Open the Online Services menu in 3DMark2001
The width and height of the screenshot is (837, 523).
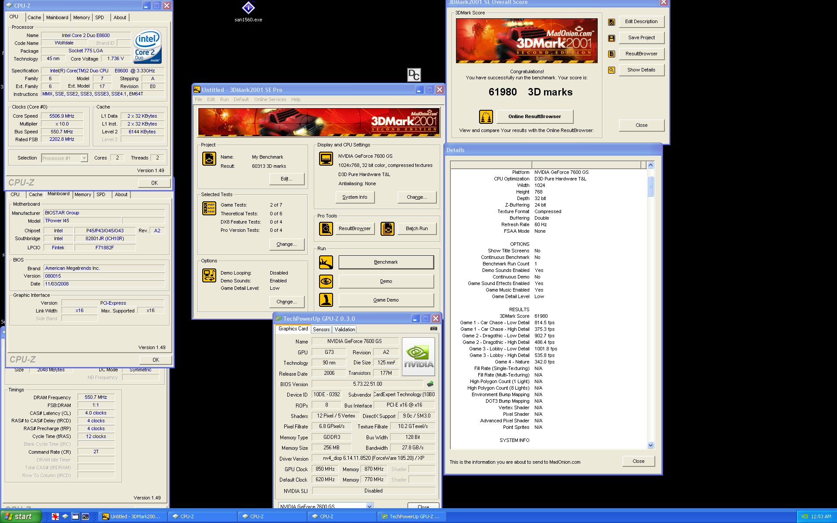(x=270, y=99)
